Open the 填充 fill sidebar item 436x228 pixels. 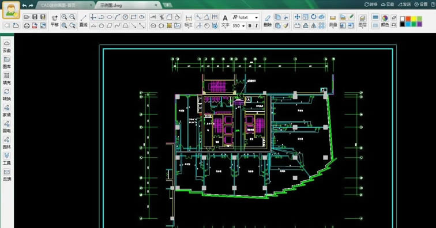7,78
